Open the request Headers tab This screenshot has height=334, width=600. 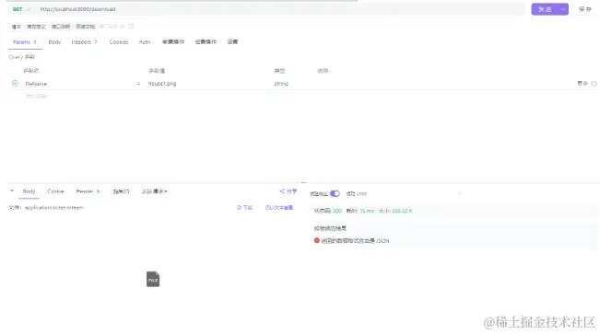pos(85,42)
